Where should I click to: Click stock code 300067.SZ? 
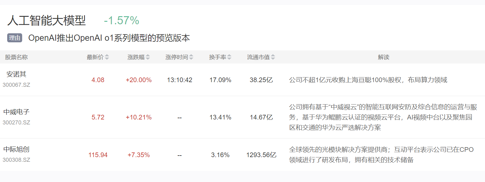point(16,85)
